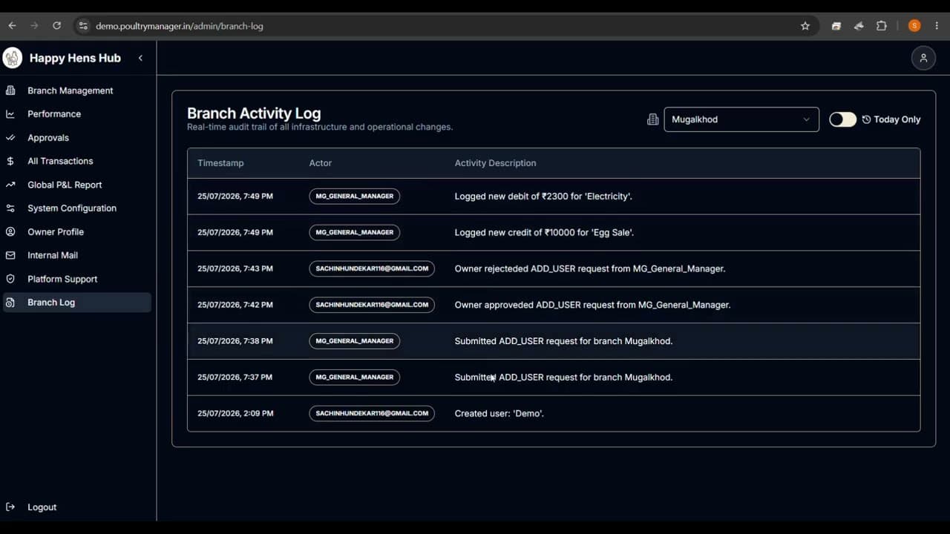This screenshot has height=534, width=950.
Task: Click the Branch Management building icon
Action: [x=10, y=90]
